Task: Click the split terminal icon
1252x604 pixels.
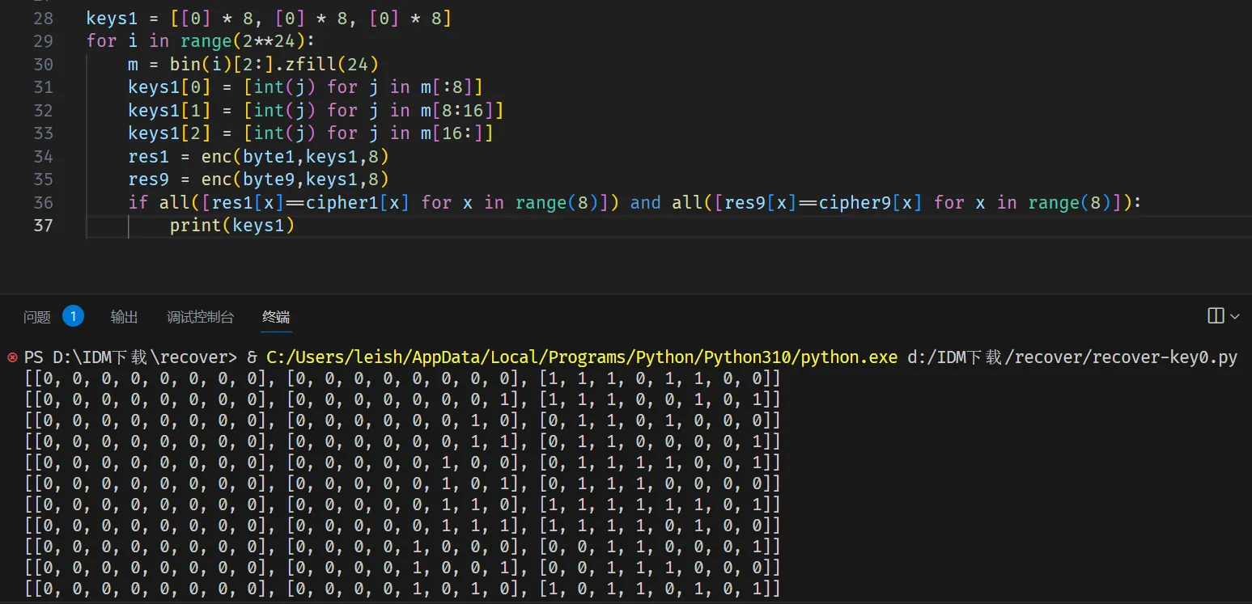Action: (x=1215, y=316)
